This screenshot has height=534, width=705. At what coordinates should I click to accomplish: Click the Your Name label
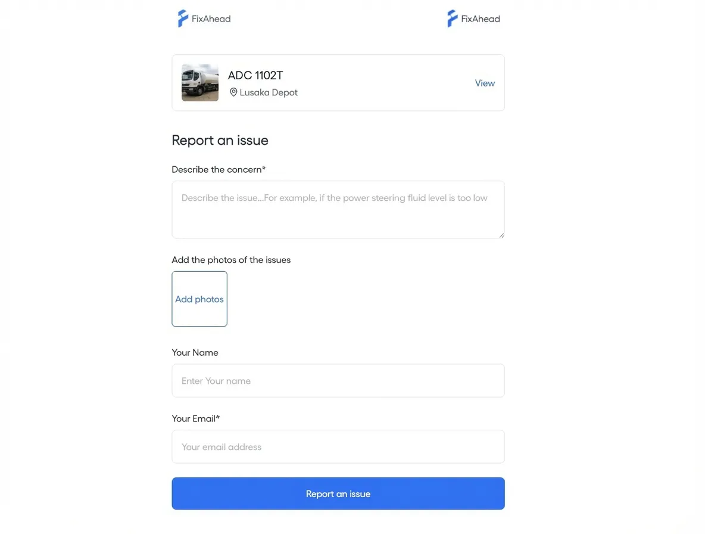pyautogui.click(x=195, y=352)
